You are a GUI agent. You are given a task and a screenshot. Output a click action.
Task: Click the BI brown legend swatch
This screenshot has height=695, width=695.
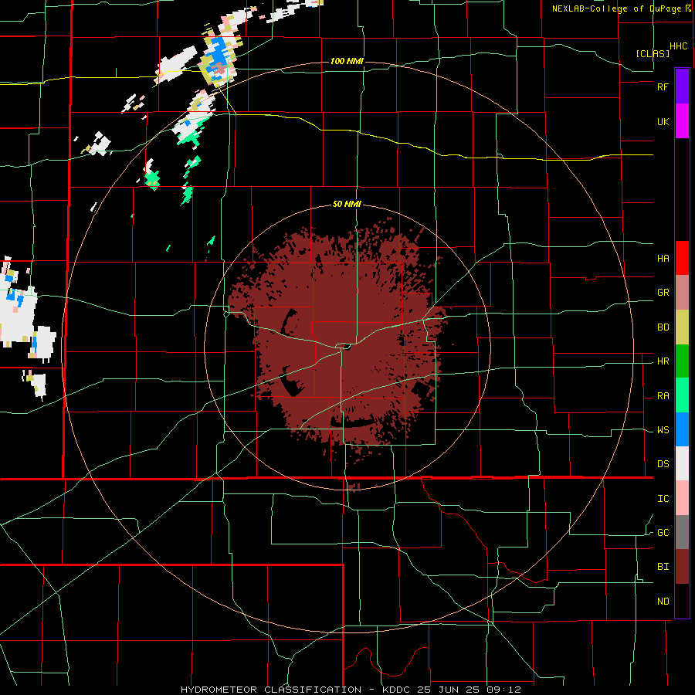point(682,567)
